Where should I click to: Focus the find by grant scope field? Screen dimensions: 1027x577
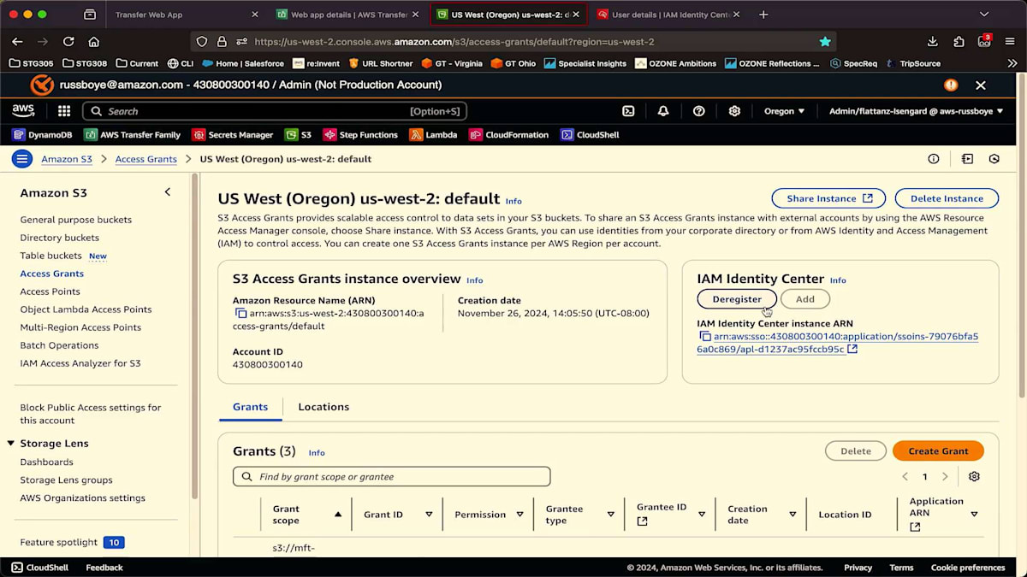coord(392,476)
